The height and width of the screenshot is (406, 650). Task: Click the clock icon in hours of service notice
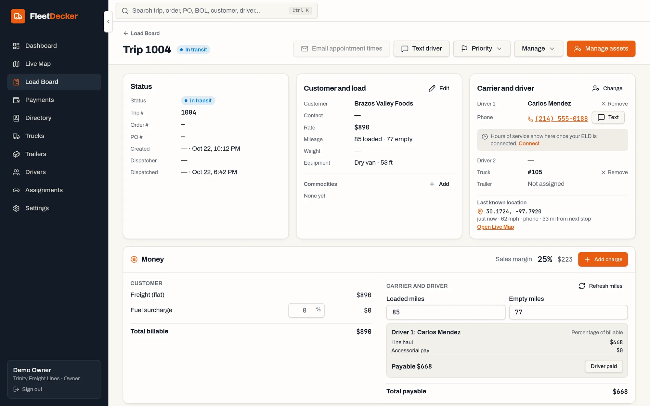pos(485,136)
